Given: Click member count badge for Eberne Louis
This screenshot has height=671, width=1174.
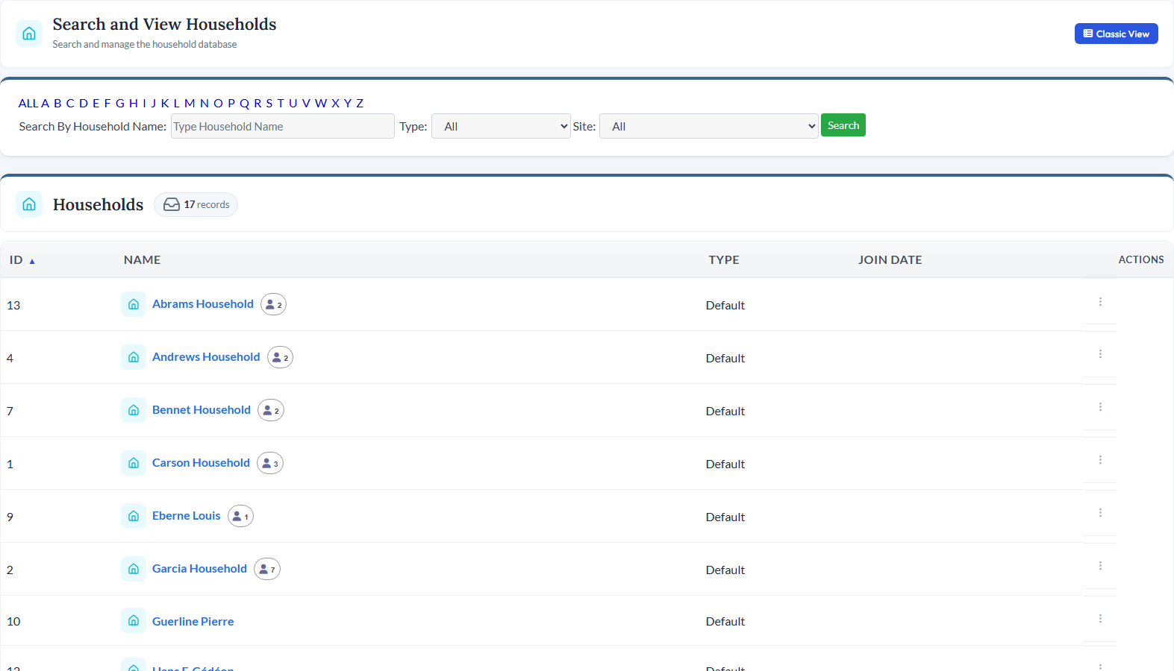Looking at the screenshot, I should click(240, 516).
